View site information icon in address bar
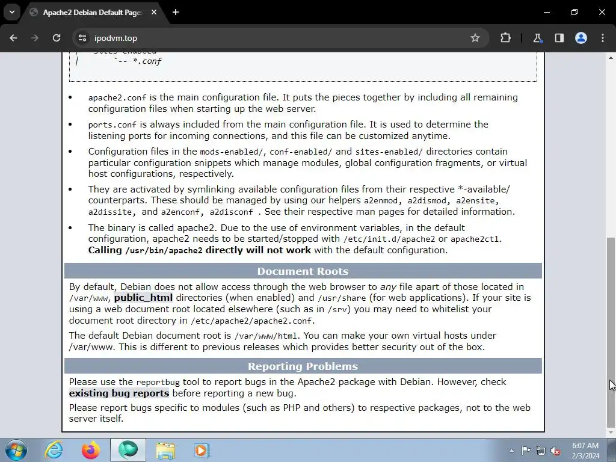 [x=82, y=38]
